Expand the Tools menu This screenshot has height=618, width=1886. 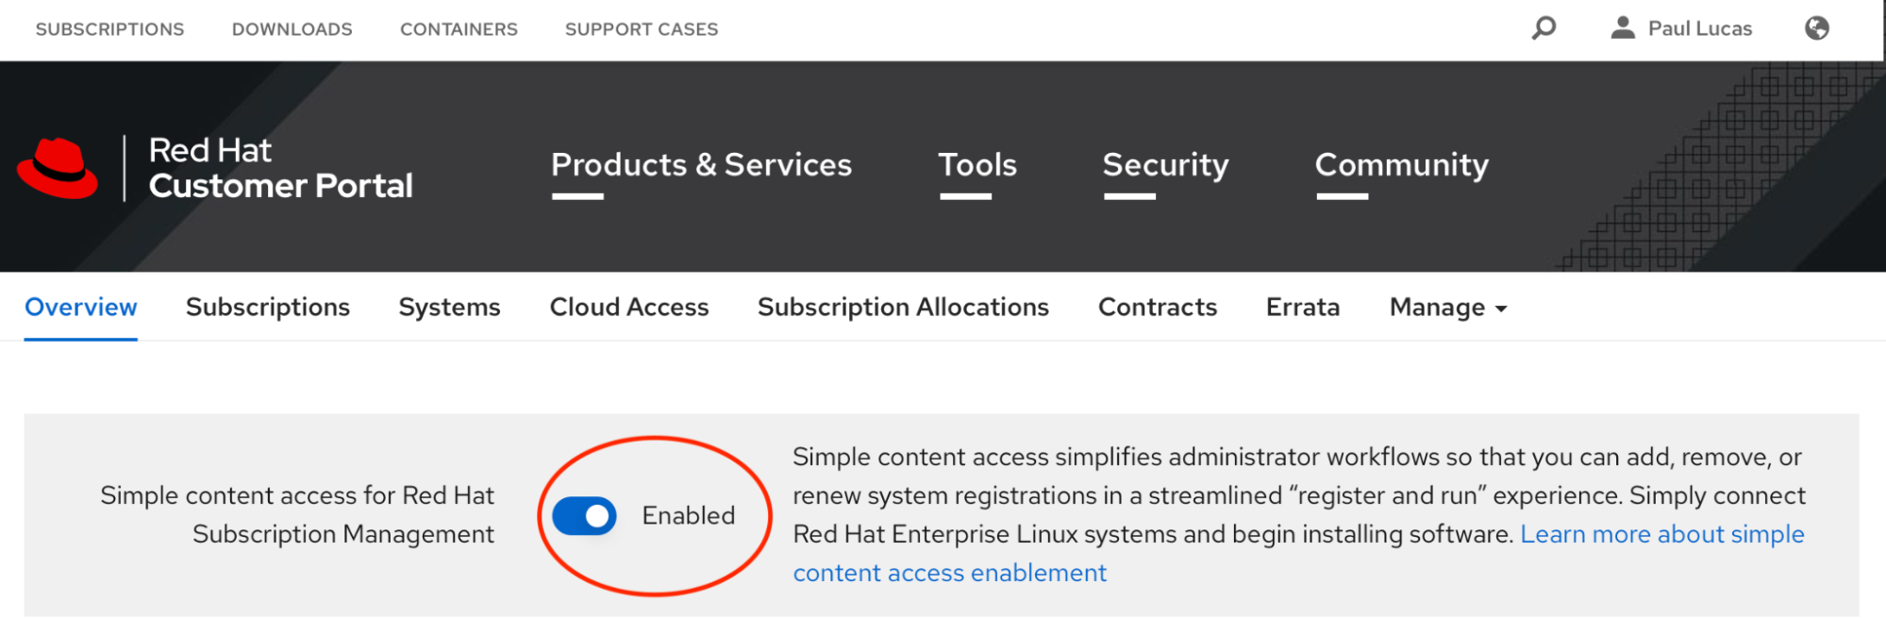point(976,165)
